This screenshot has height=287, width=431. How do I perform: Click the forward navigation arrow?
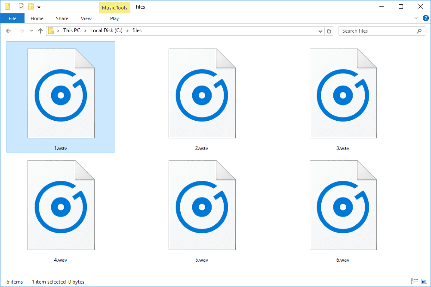(21, 31)
